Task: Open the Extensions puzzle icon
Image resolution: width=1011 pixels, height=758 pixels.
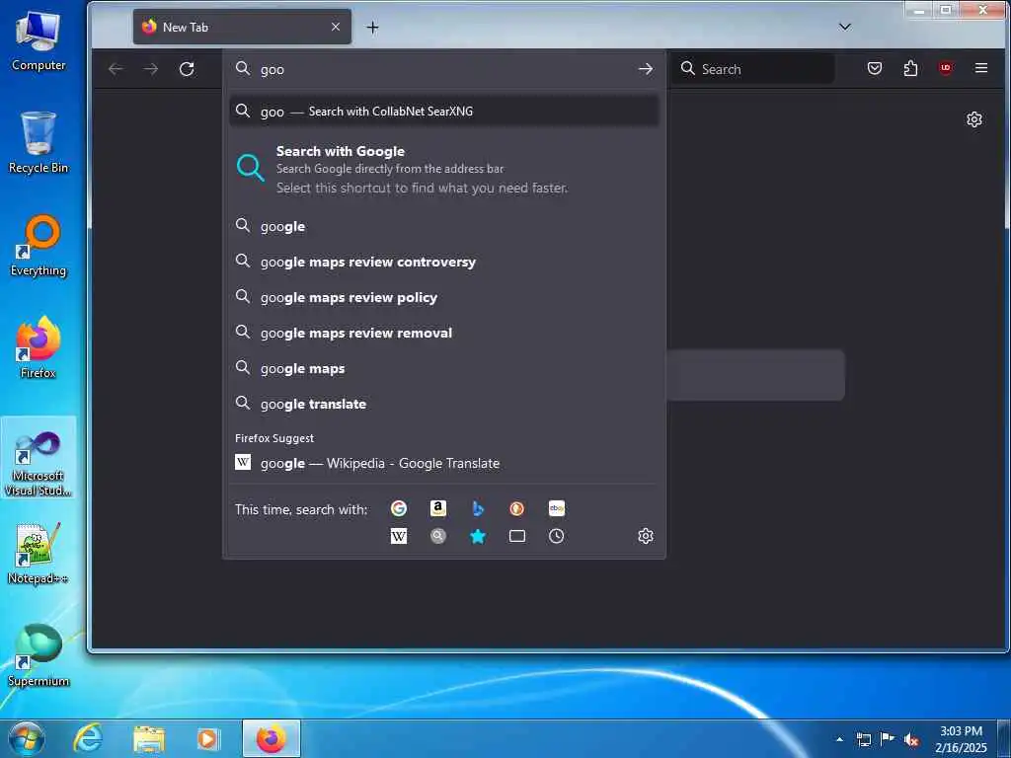Action: tap(910, 68)
